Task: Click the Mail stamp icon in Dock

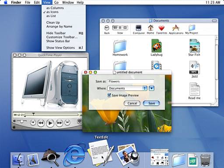Action: coord(33,159)
